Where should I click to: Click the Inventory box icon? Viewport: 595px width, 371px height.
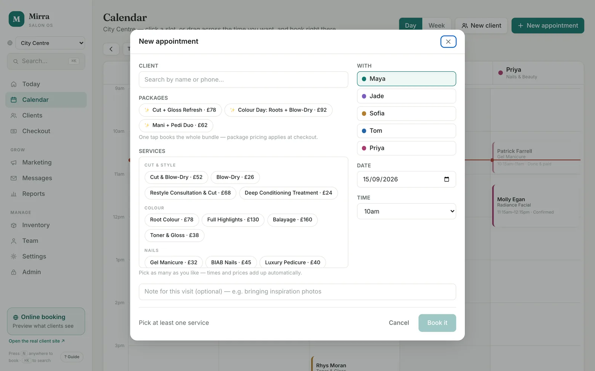point(14,225)
